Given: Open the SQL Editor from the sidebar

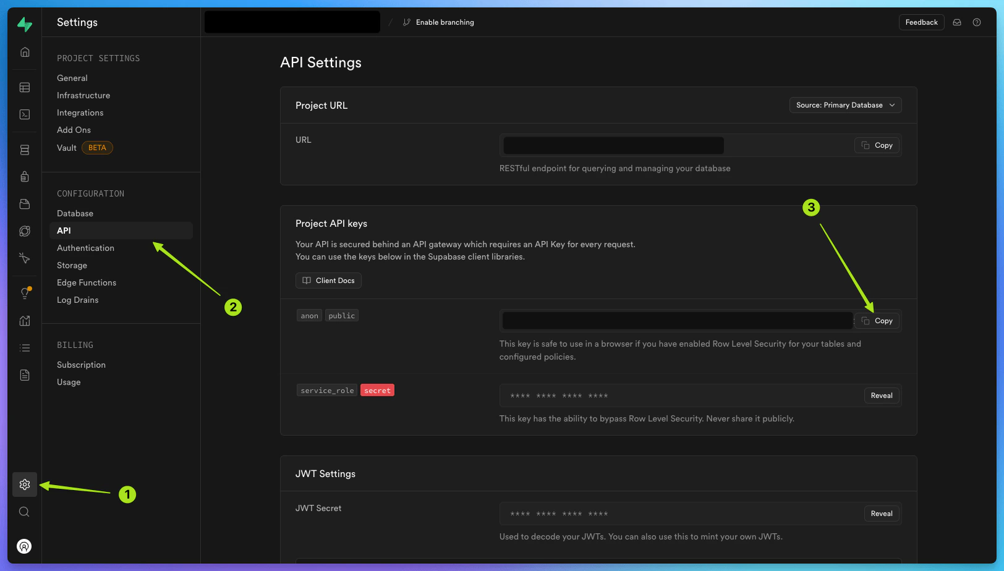Looking at the screenshot, I should (x=24, y=114).
